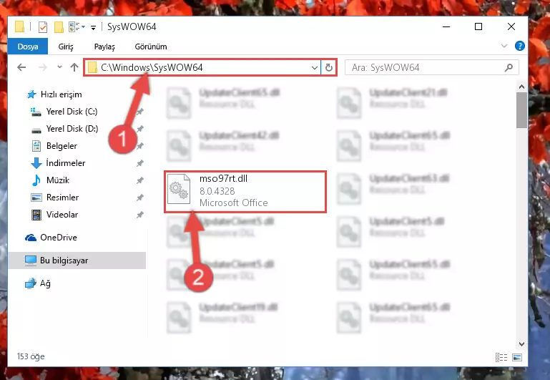The height and width of the screenshot is (380, 550).
Task: Select the mso97rt.dll file
Action: [245, 192]
